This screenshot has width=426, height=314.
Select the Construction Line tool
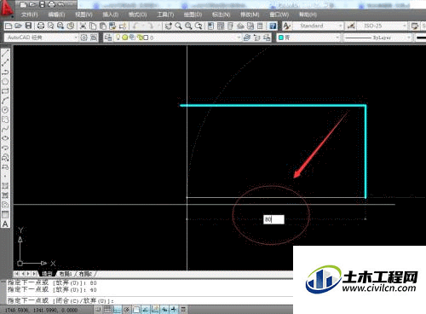[x=5, y=62]
